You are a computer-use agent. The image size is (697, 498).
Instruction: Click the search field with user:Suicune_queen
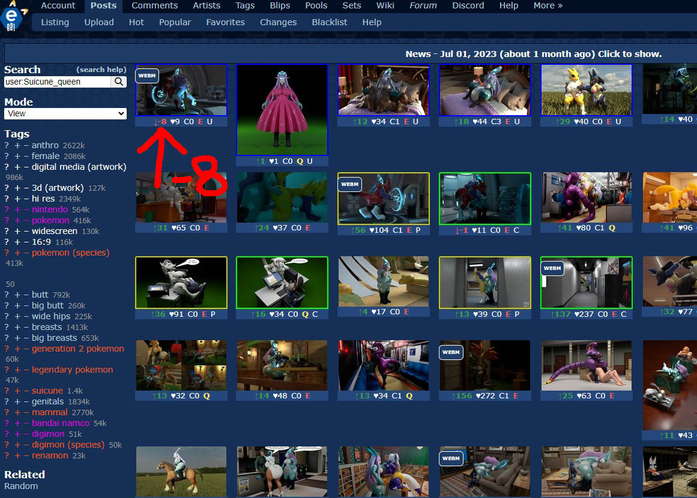point(58,82)
